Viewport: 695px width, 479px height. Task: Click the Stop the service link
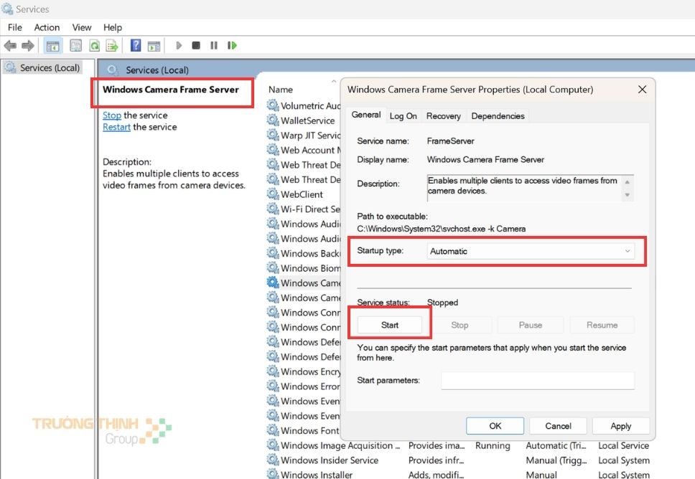coord(112,115)
